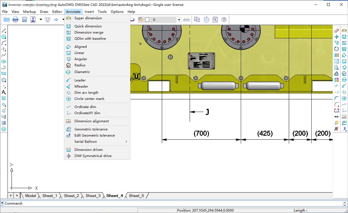Click the measure ruler toolbar icon

click(187, 19)
